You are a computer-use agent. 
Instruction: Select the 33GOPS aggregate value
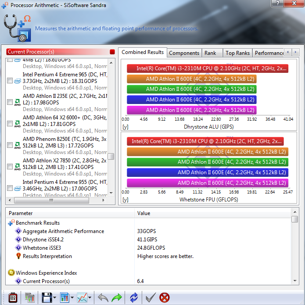(x=147, y=231)
